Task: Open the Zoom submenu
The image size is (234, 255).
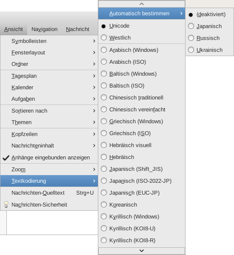Action: 49,170
